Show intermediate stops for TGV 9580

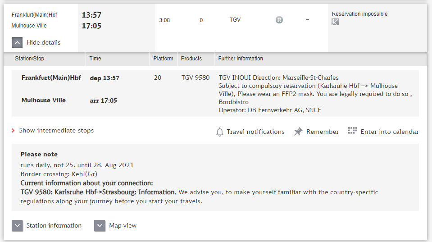56,130
